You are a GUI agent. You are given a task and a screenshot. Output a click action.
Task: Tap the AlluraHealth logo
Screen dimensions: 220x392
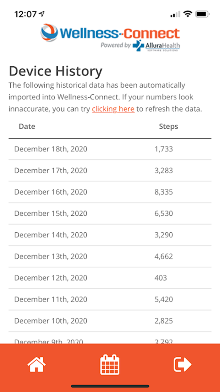click(x=156, y=46)
